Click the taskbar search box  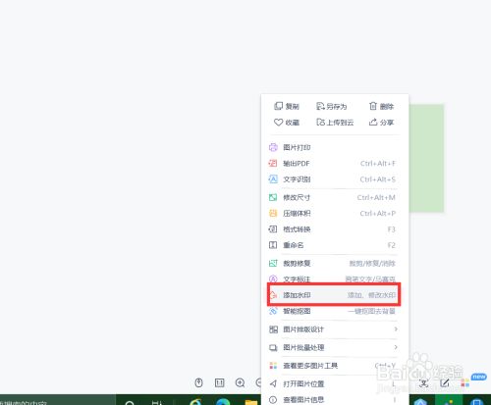57,401
